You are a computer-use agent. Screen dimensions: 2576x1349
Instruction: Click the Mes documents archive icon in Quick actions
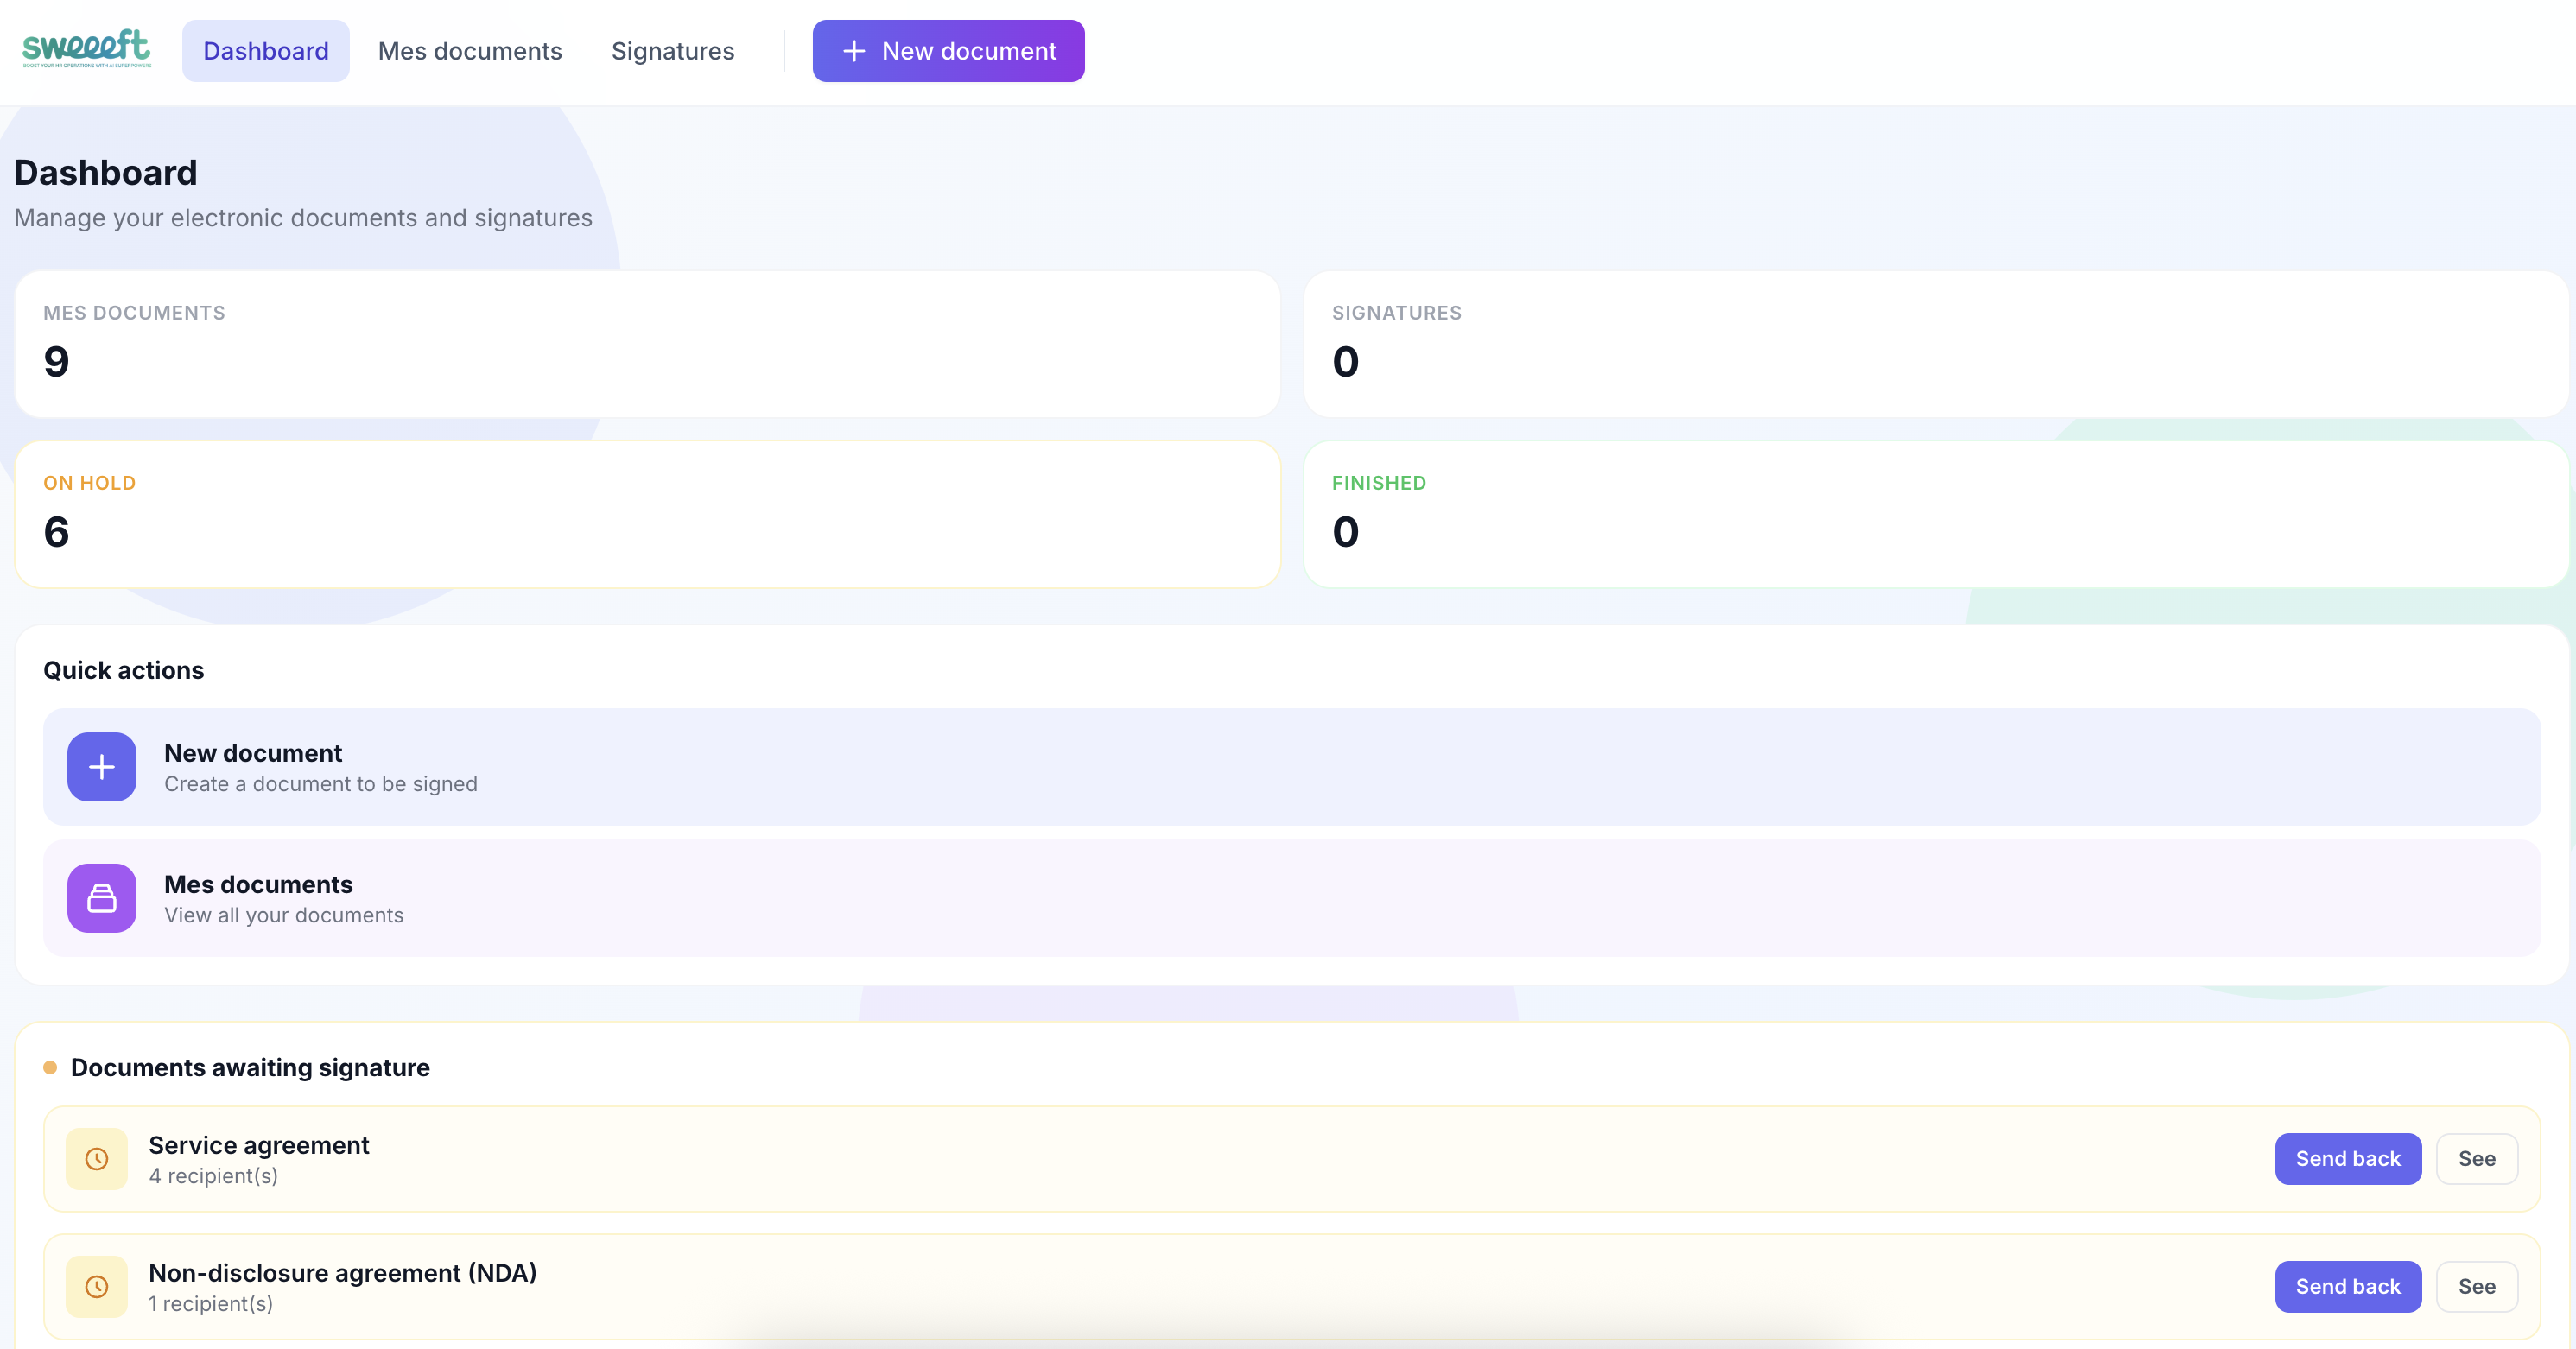(101, 898)
